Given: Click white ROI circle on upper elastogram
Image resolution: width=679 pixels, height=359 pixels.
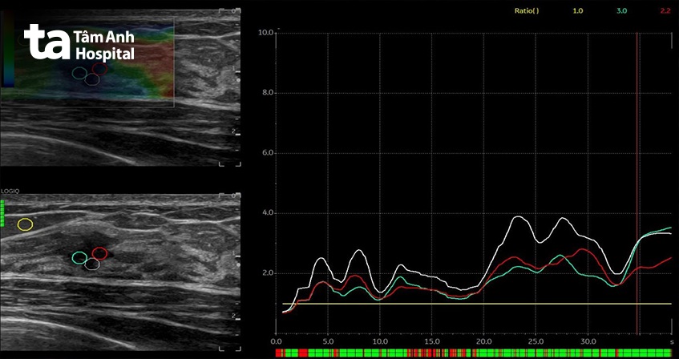Looking at the screenshot, I should (x=92, y=79).
